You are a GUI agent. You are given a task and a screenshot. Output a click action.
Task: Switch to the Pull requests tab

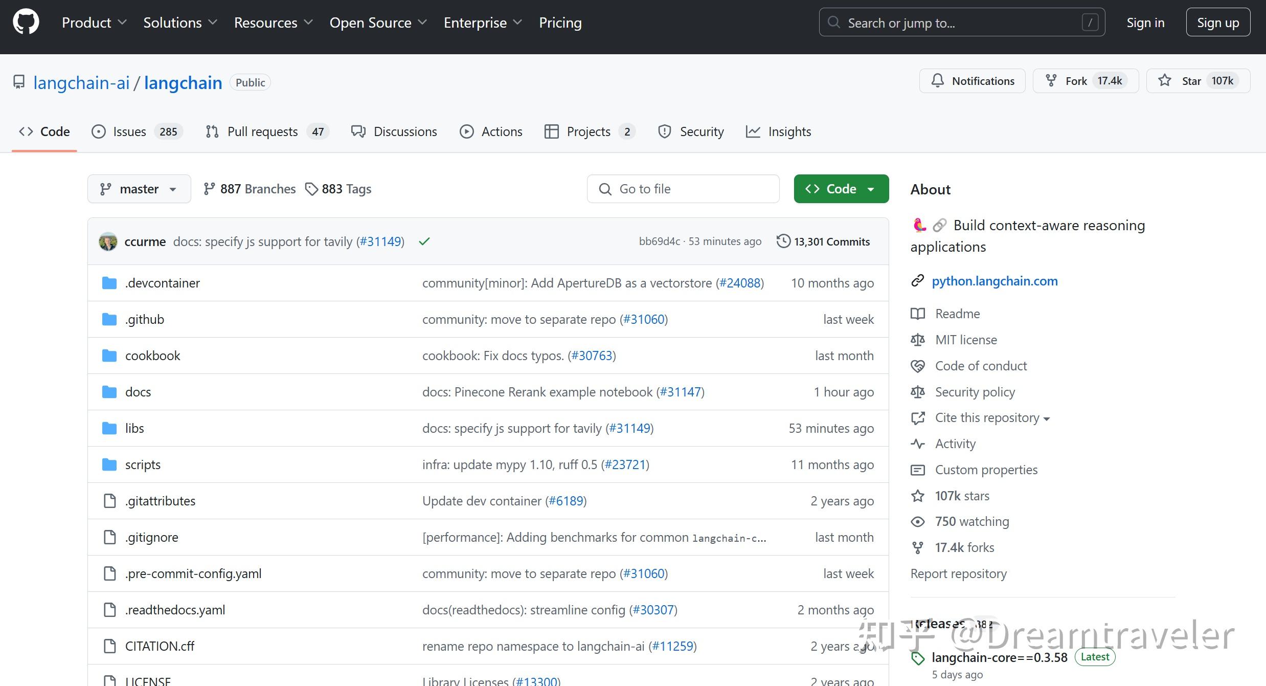(x=262, y=131)
